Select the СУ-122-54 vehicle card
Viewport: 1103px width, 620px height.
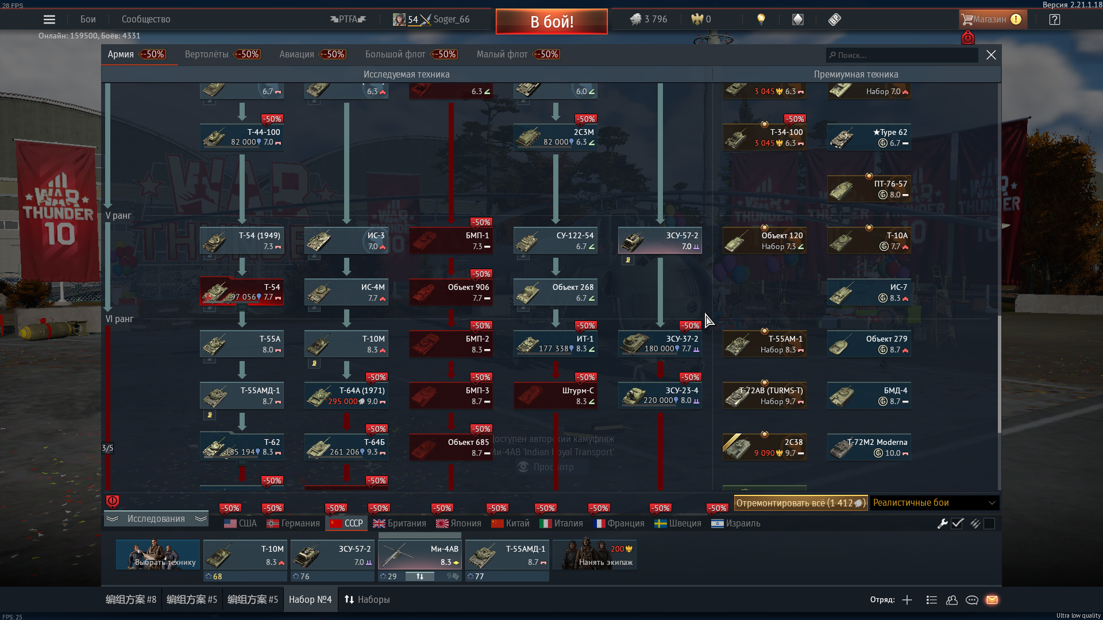556,241
